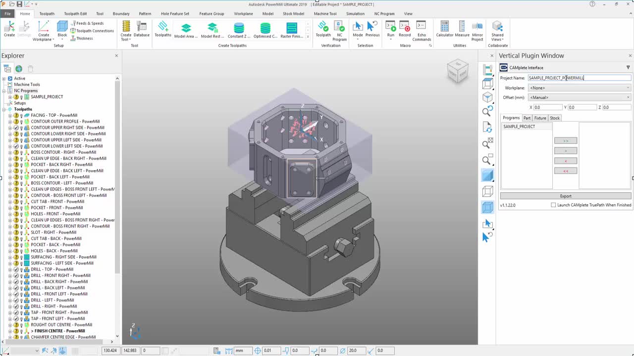This screenshot has width=634, height=356.
Task: Open the Offset (mm) Manual dropdown
Action: 579,97
